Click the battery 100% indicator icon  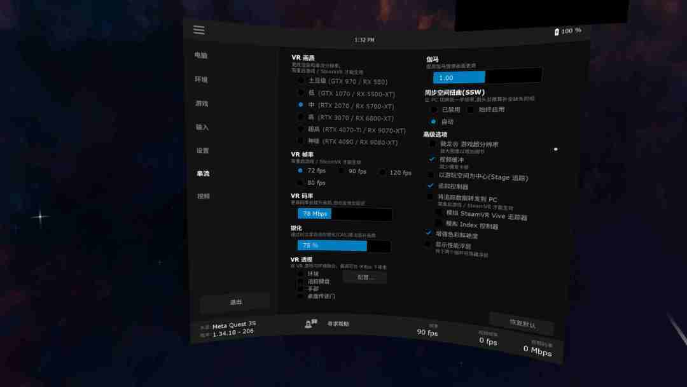557,32
